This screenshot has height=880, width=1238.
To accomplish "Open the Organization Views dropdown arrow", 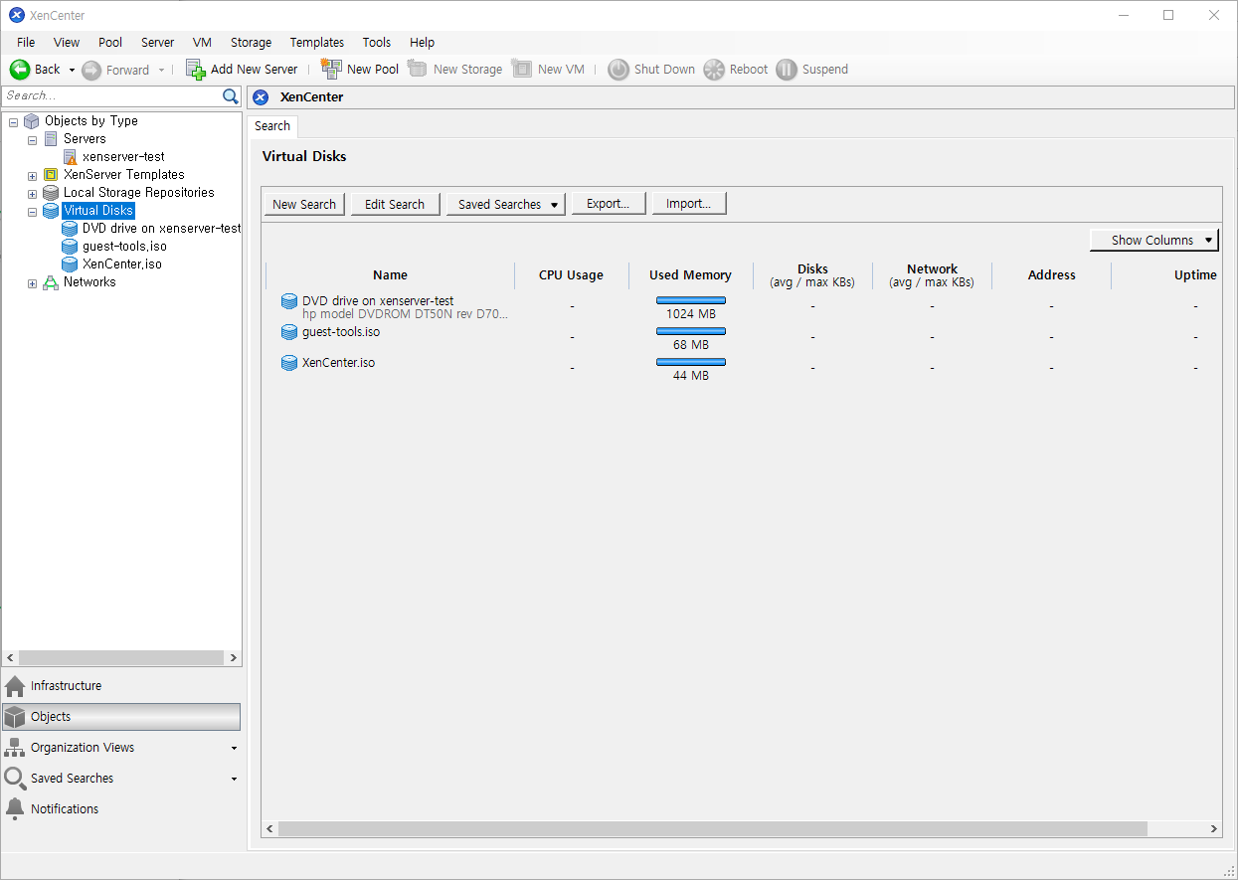I will (x=235, y=748).
